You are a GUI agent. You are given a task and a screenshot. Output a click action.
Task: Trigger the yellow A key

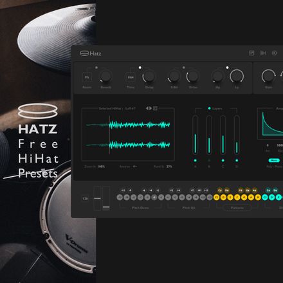[251, 197]
